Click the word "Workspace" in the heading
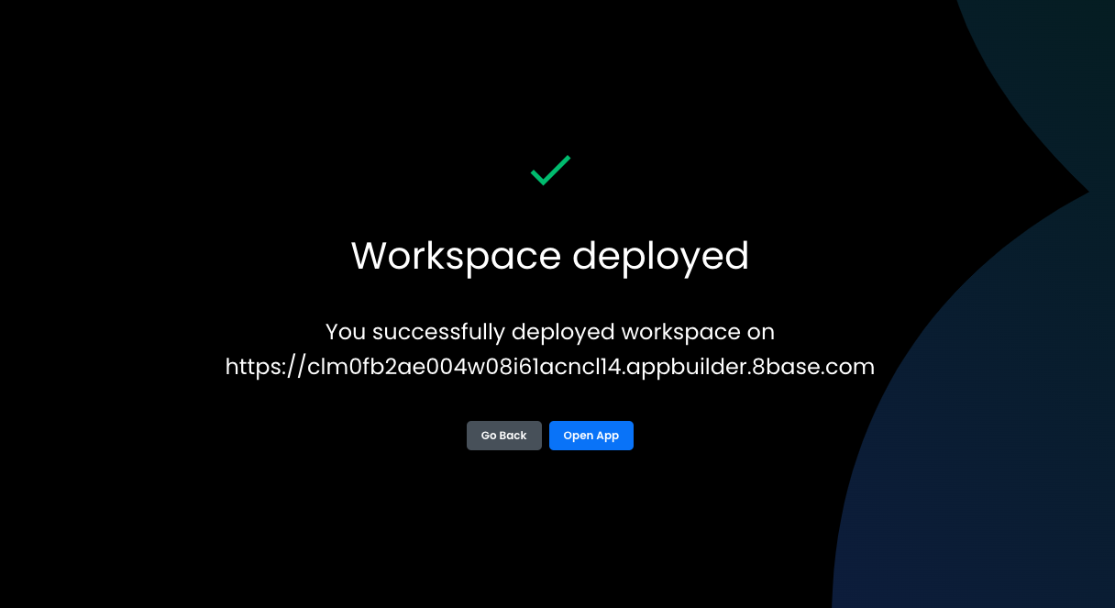Viewport: 1115px width, 608px height. pos(455,255)
